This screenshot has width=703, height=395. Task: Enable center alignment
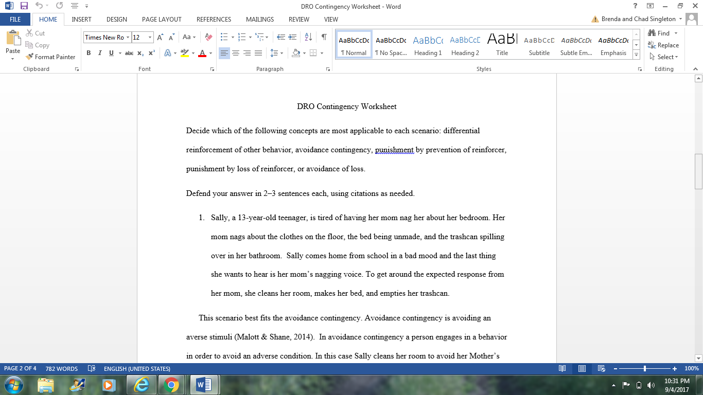236,53
